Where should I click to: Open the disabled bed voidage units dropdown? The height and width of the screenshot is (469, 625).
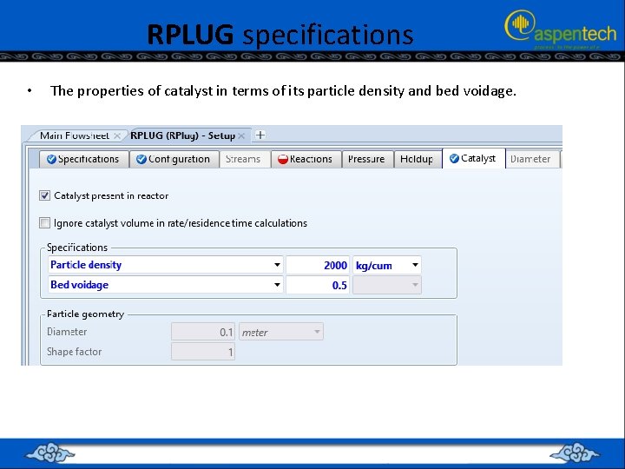(x=387, y=285)
